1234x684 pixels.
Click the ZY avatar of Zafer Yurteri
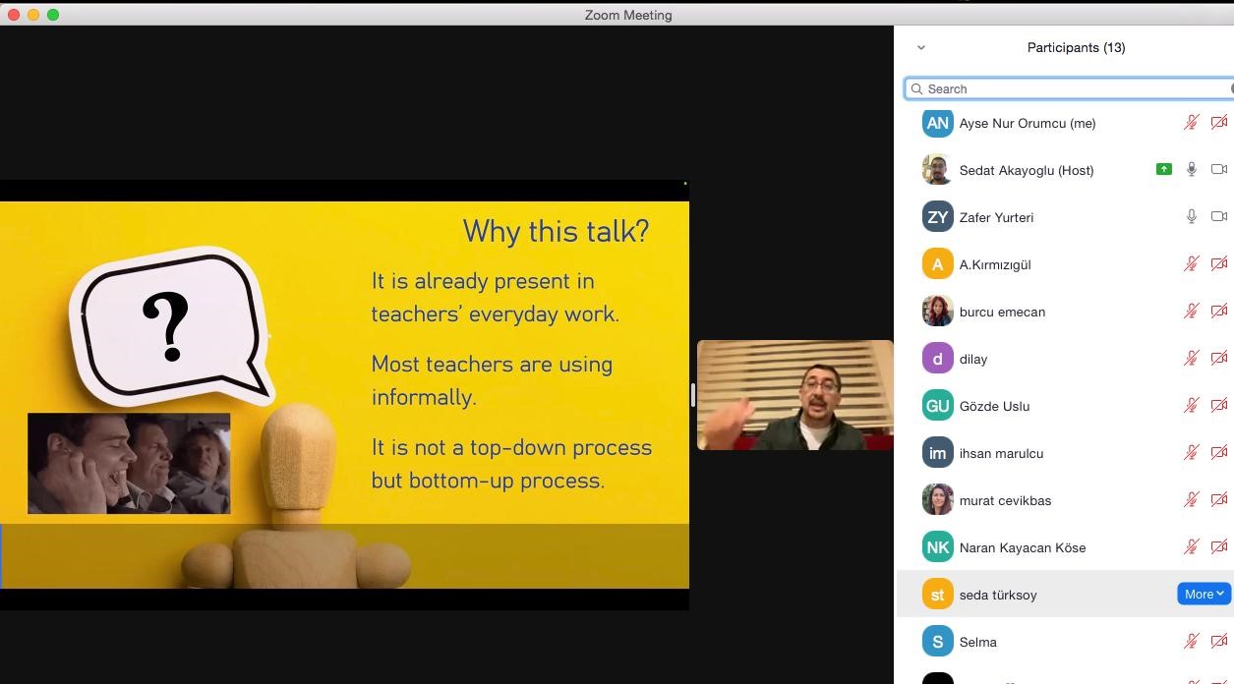pyautogui.click(x=937, y=216)
